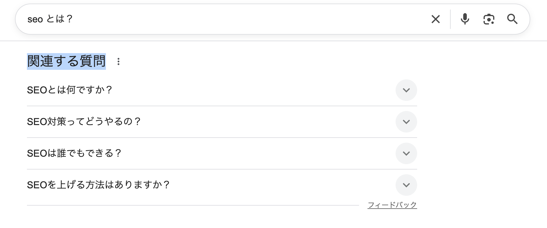This screenshot has width=547, height=228.
Task: Click question text SEOは誰でもできる？
Action: [74, 153]
